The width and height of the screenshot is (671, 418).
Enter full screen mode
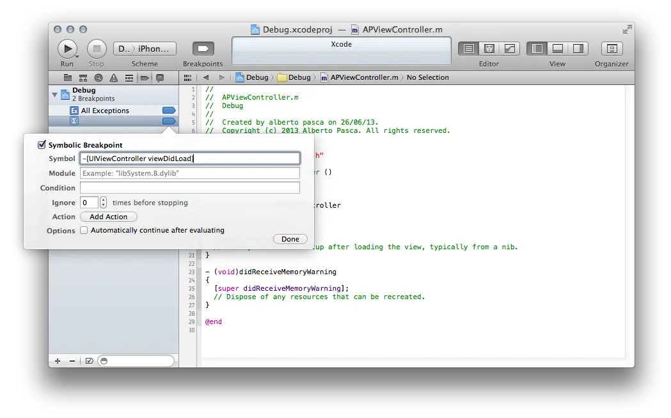point(628,29)
